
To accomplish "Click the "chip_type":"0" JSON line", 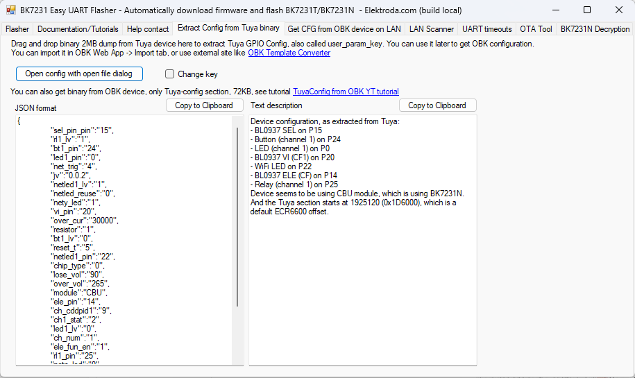I will [77, 266].
